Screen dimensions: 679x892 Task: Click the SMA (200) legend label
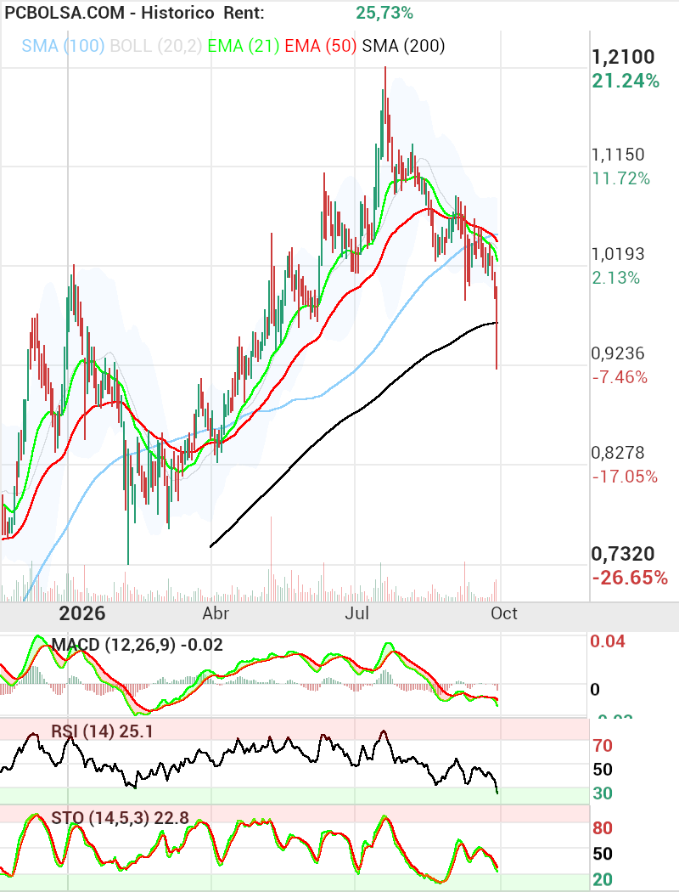coord(403,46)
